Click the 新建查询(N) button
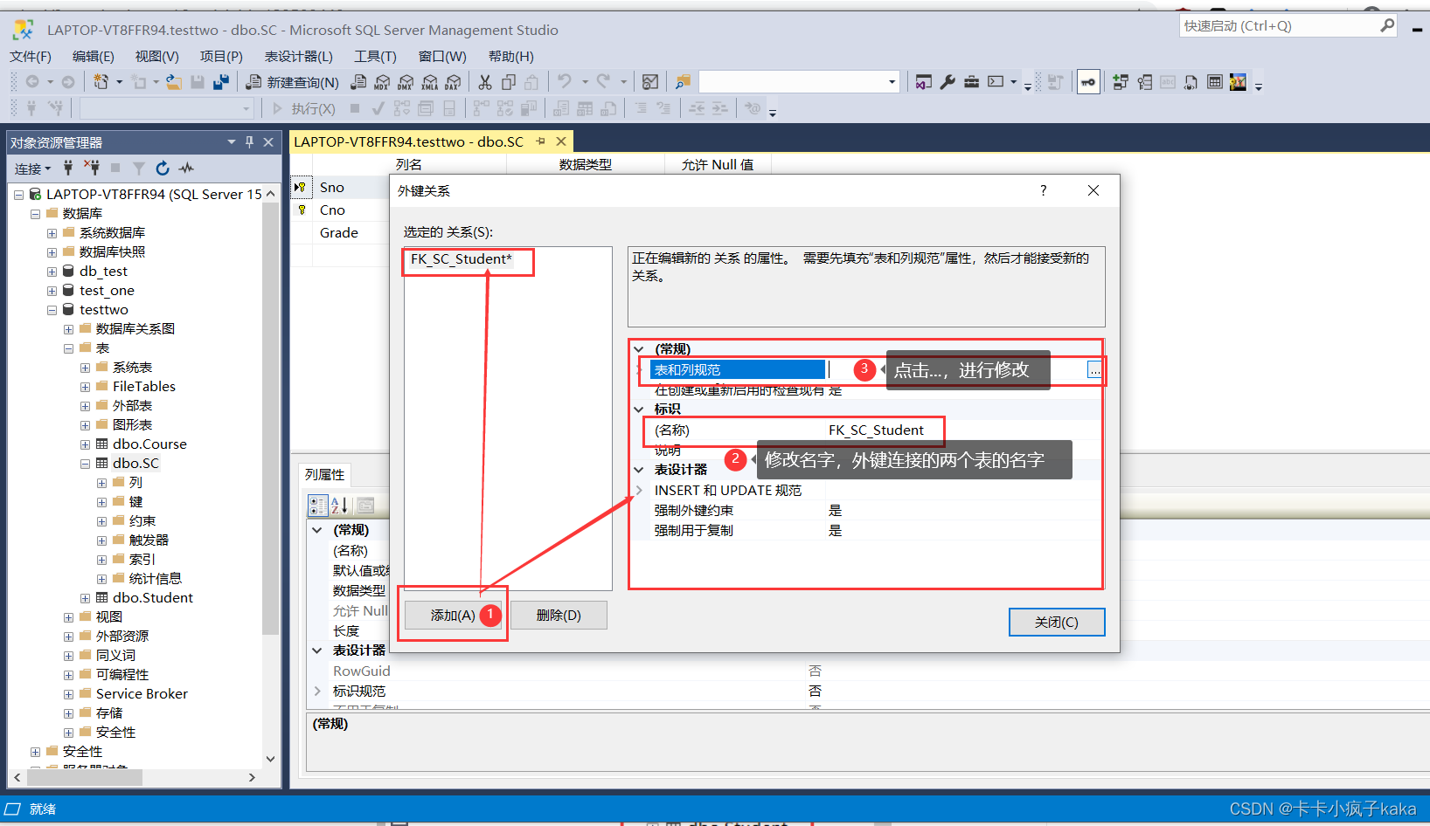 point(292,82)
